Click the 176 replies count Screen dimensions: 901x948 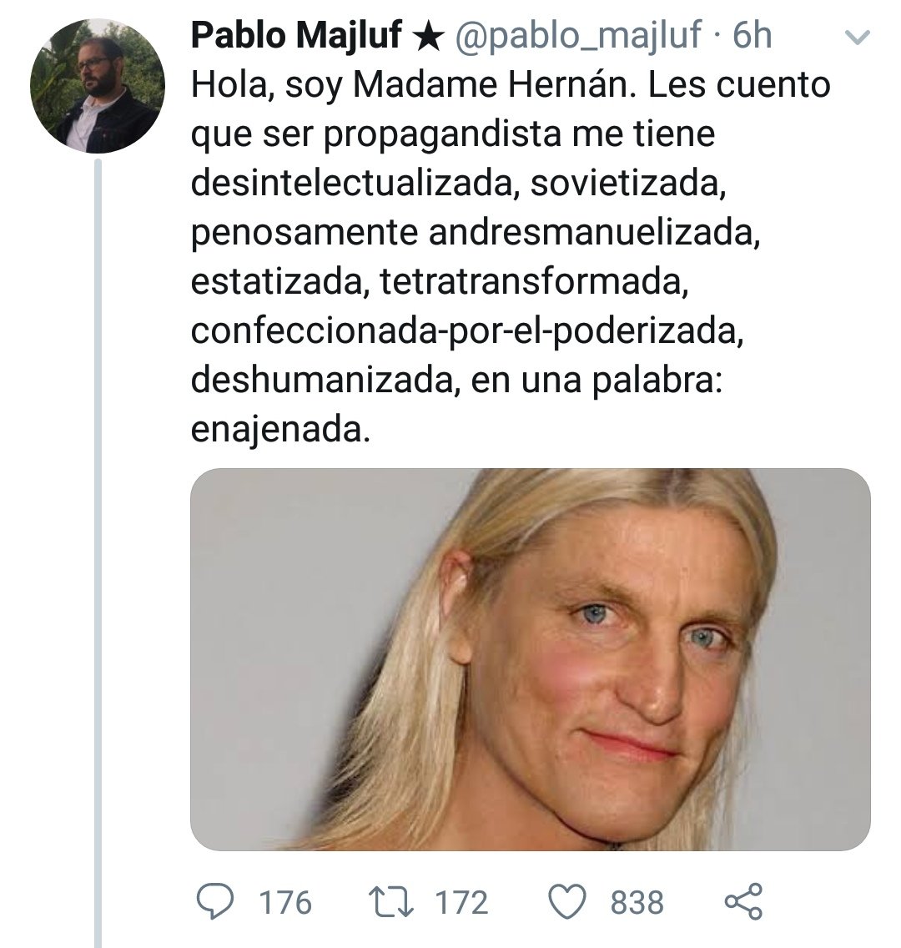pyautogui.click(x=285, y=902)
